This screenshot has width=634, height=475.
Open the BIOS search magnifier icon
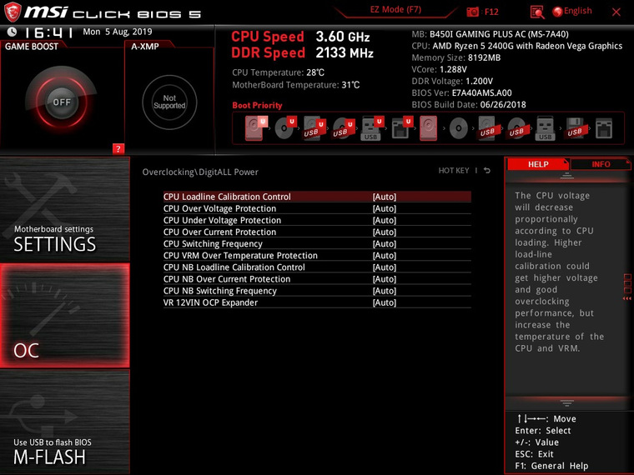point(537,12)
